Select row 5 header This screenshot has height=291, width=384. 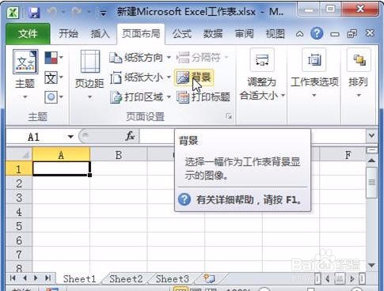(x=19, y=226)
